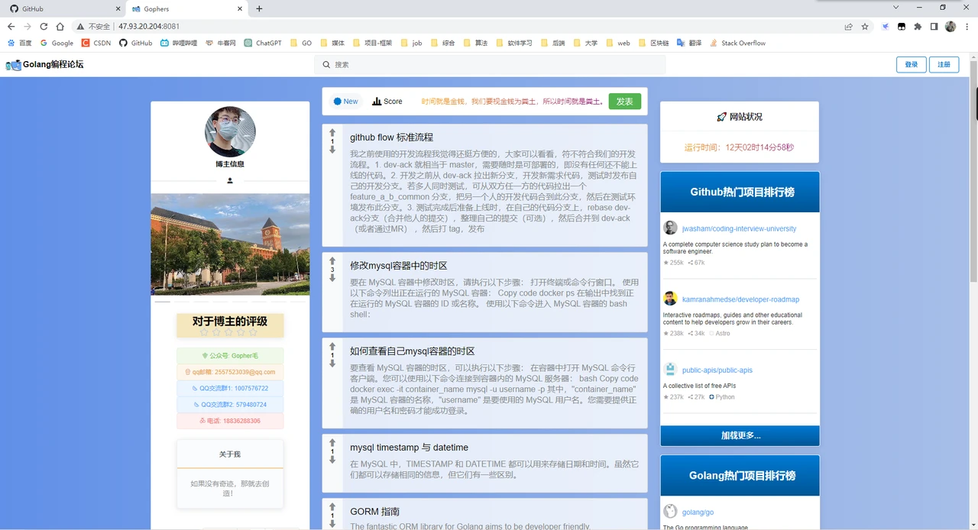Upvote the mysql timestamp 与 datetime post
This screenshot has width=978, height=530.
[332, 443]
